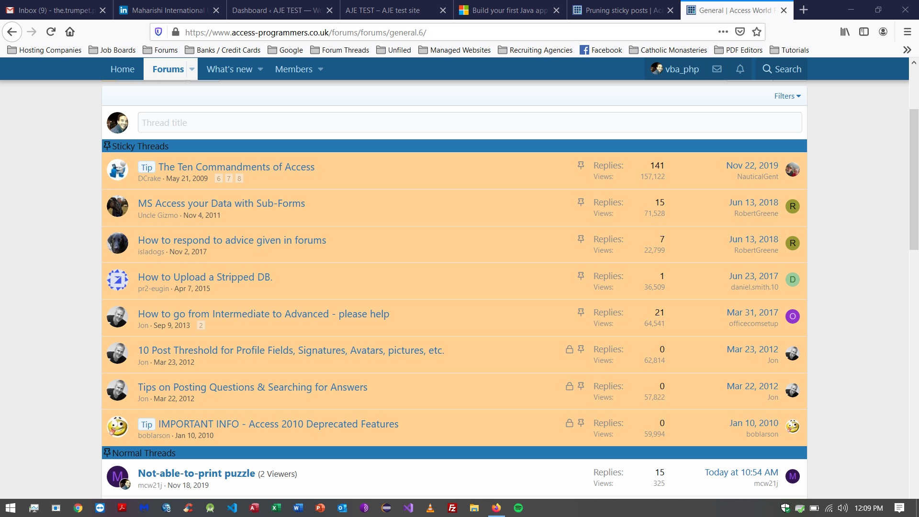Image resolution: width=919 pixels, height=517 pixels.
Task: Launch Spotify from the taskbar
Action: click(518, 508)
